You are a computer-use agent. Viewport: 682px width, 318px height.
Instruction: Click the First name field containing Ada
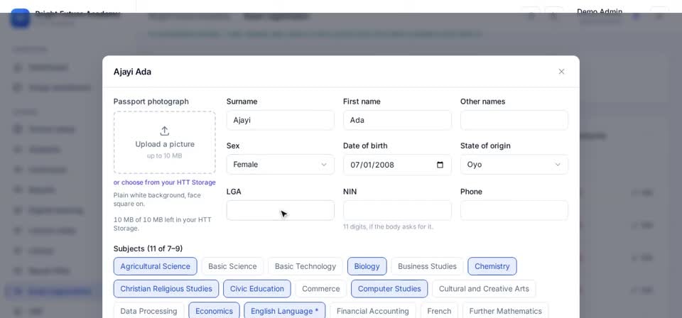coord(397,121)
